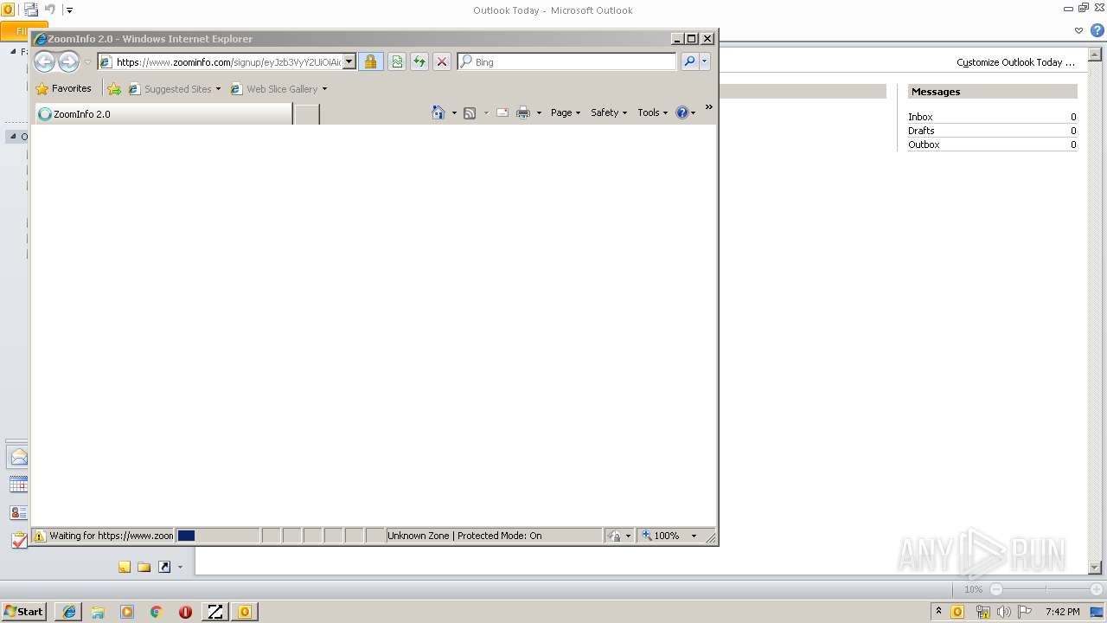1107x623 pixels.
Task: Click the search magnifier button
Action: click(689, 61)
